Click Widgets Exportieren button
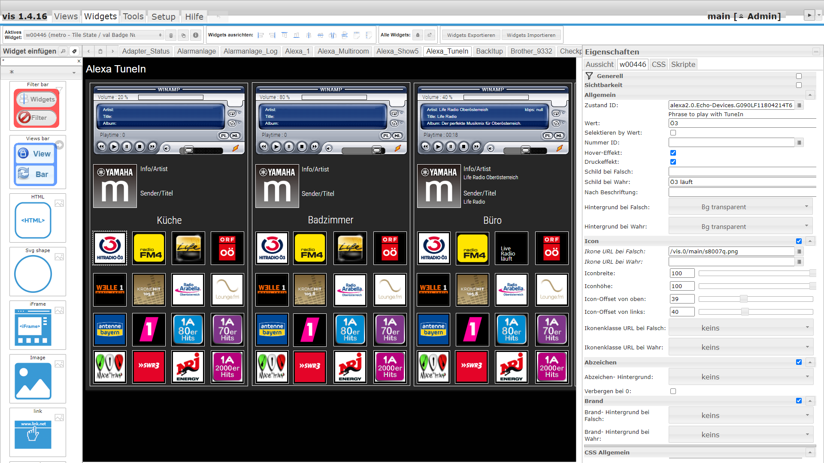Image resolution: width=824 pixels, height=463 pixels. pyautogui.click(x=471, y=35)
